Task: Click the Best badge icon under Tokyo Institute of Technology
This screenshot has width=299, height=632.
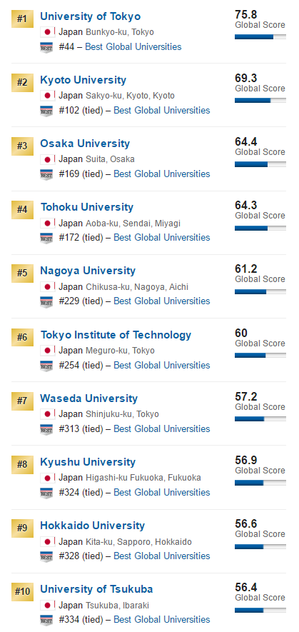Action: (47, 366)
